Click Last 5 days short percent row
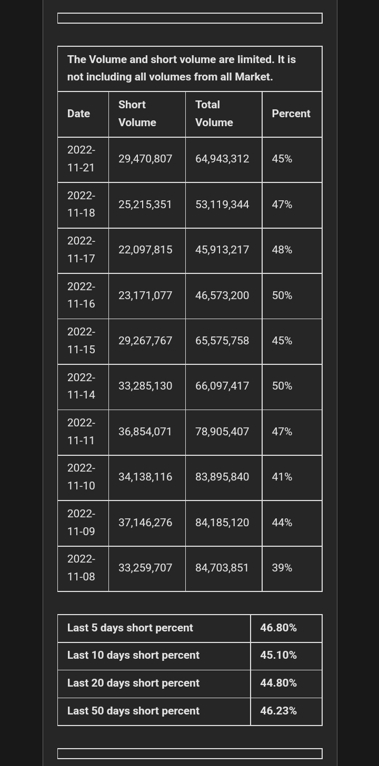 pos(190,628)
